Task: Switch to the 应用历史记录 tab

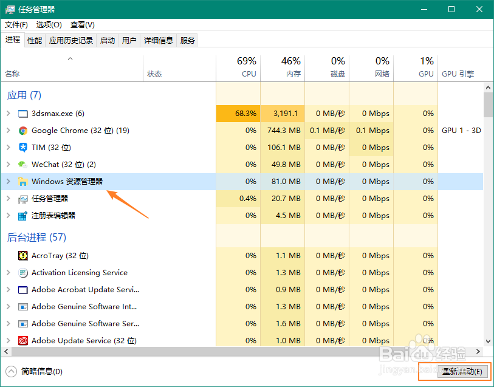Action: pos(71,40)
